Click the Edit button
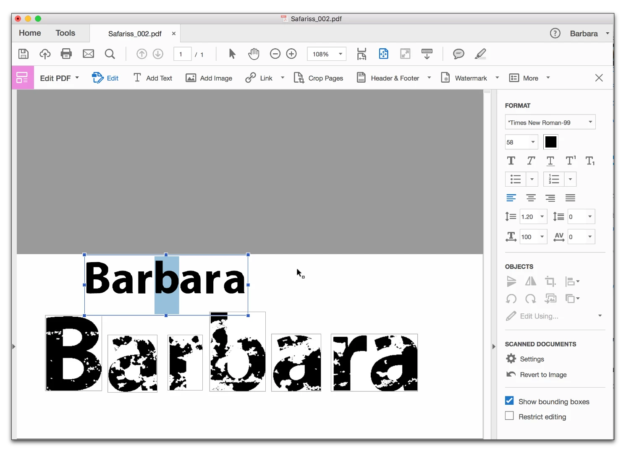 pos(105,78)
